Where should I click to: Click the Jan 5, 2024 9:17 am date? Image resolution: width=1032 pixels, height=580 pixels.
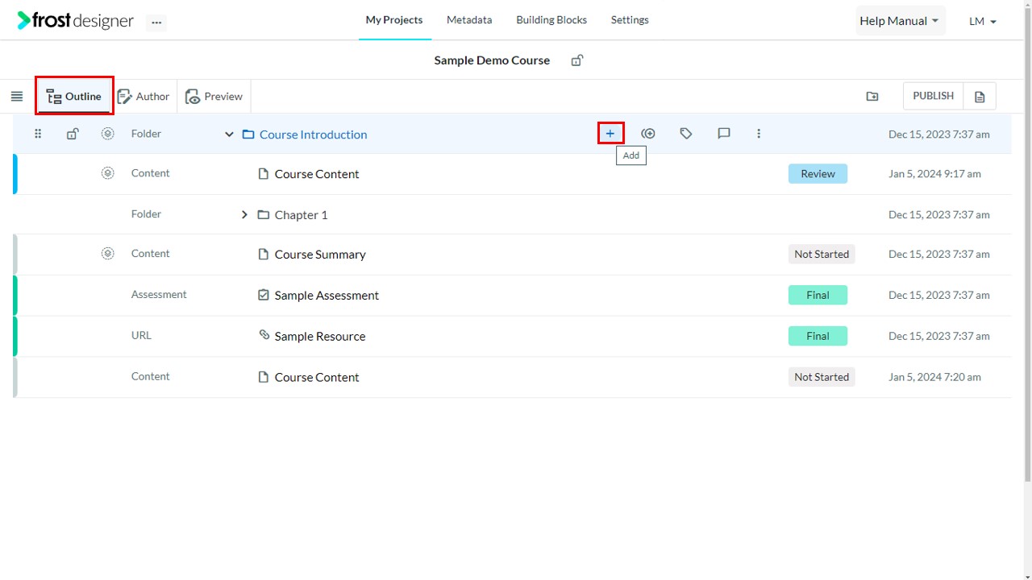coord(934,173)
